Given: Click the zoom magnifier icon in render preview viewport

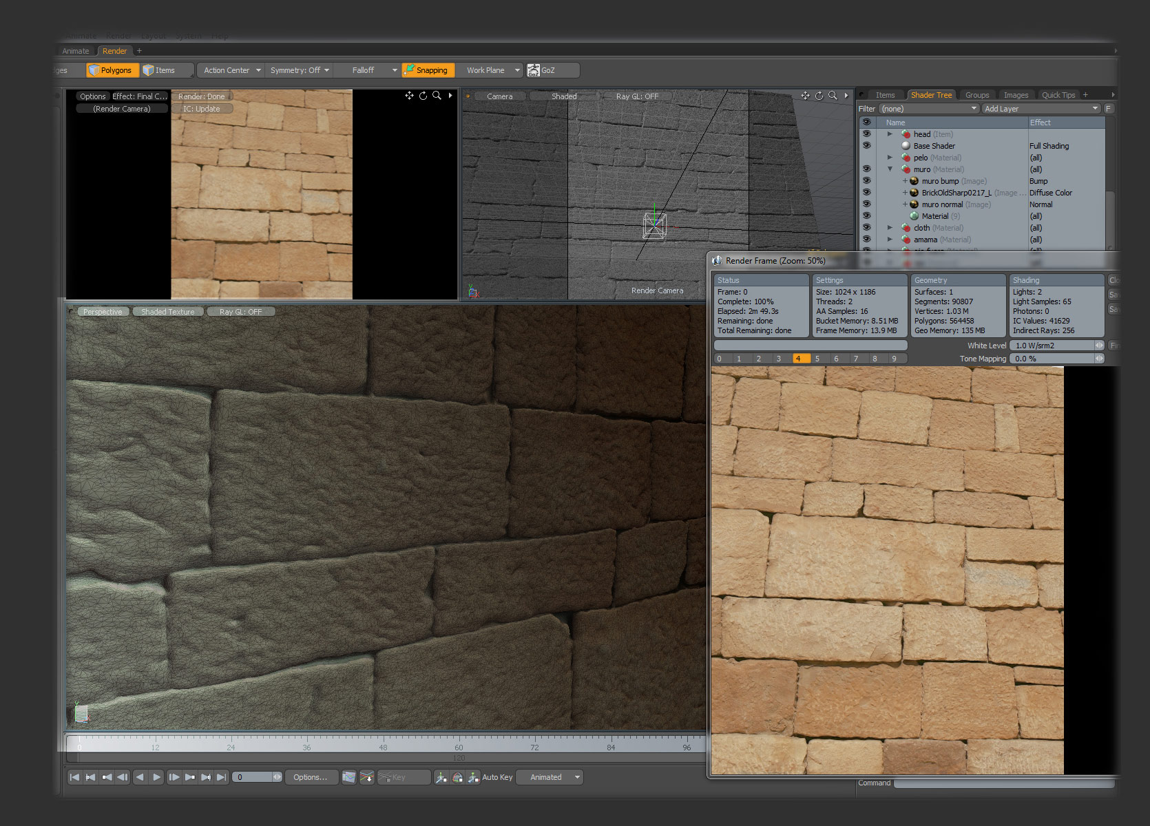Looking at the screenshot, I should coord(437,96).
